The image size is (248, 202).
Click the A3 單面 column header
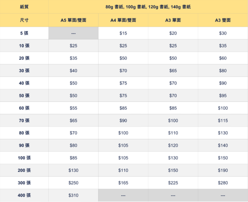[x=173, y=20]
